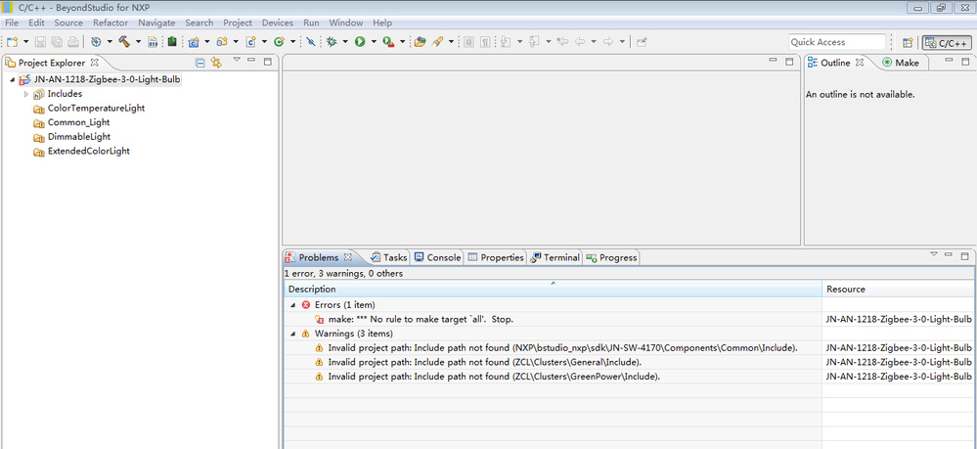Click the New C++ Class green icon
This screenshot has height=449, width=977.
pyautogui.click(x=279, y=42)
